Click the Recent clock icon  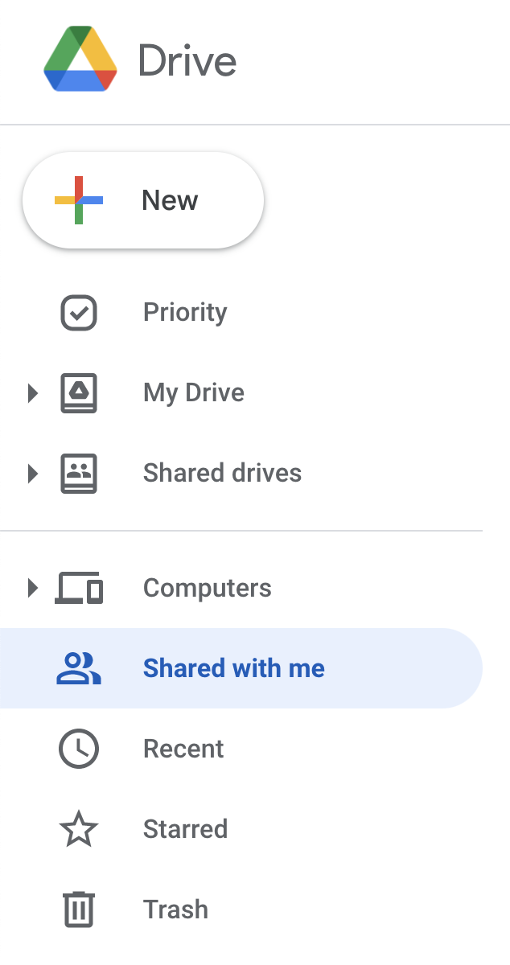[79, 749]
